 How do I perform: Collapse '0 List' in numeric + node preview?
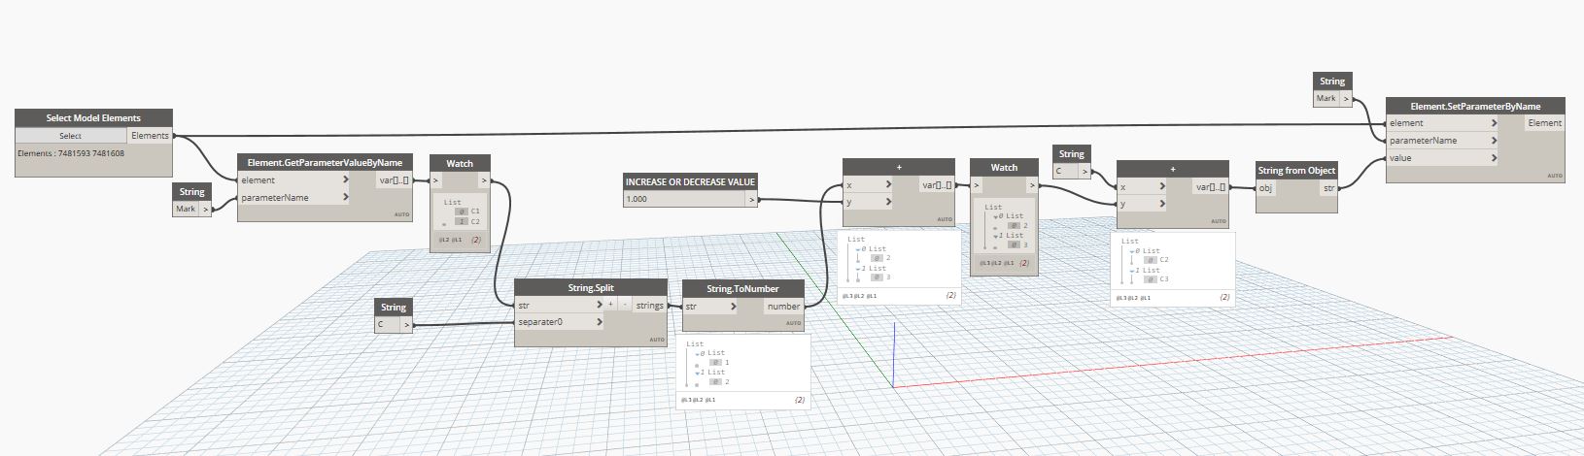point(859,249)
